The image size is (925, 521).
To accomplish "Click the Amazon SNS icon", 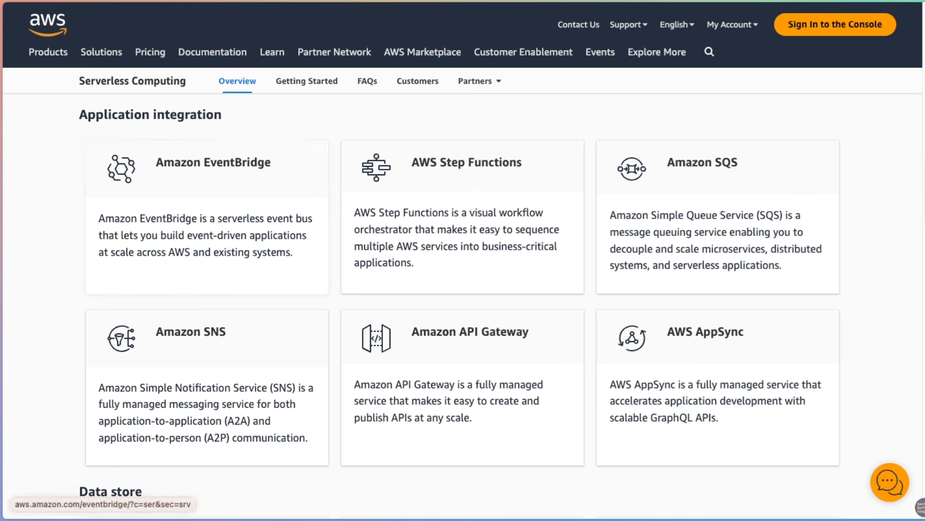I will pos(121,339).
